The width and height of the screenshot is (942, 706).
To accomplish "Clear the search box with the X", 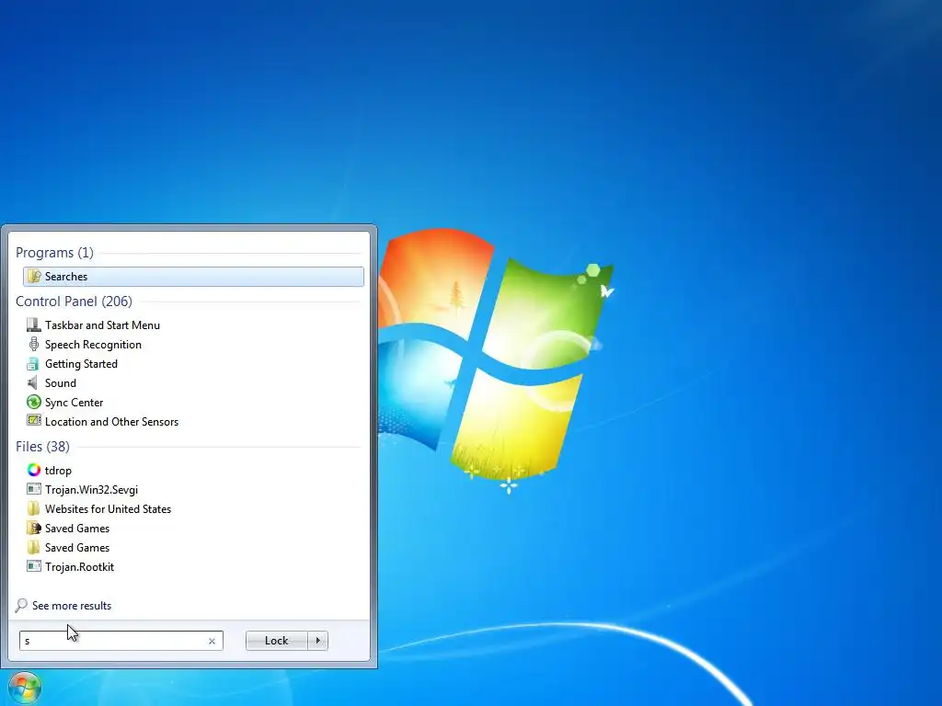I will click(x=213, y=641).
